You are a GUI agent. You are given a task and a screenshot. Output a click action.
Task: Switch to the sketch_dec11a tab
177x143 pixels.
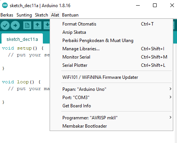coord(22,39)
